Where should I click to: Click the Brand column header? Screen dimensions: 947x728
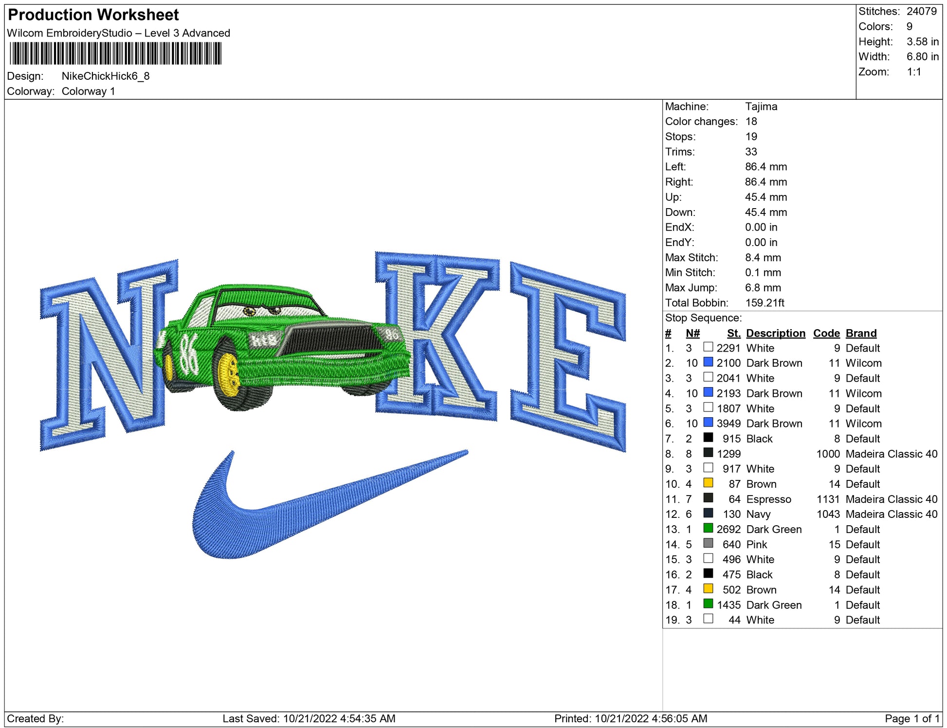(861, 333)
